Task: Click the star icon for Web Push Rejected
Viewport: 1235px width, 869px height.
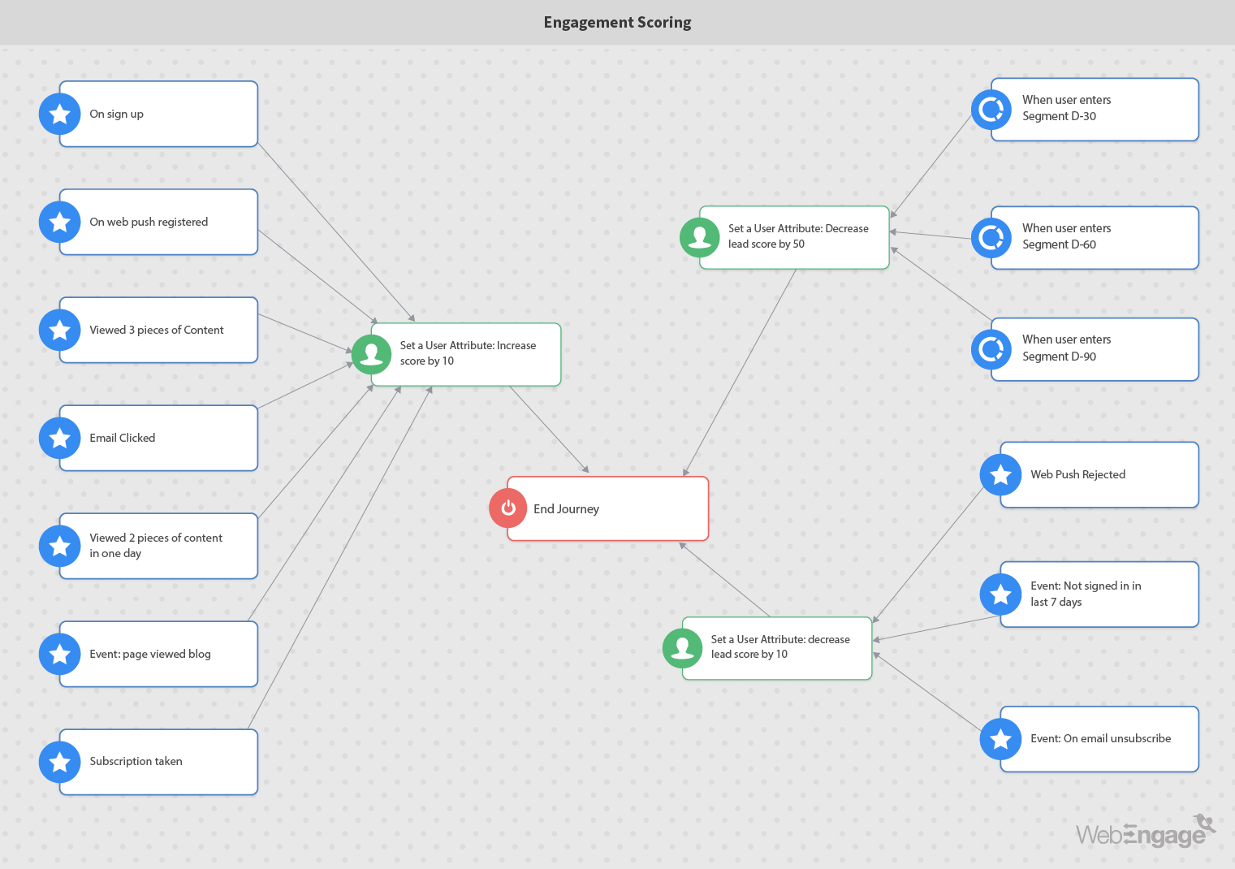Action: coord(1000,475)
